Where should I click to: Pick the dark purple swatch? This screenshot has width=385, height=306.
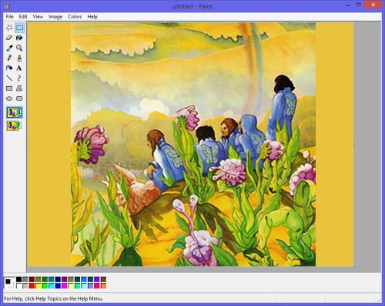coord(65,280)
